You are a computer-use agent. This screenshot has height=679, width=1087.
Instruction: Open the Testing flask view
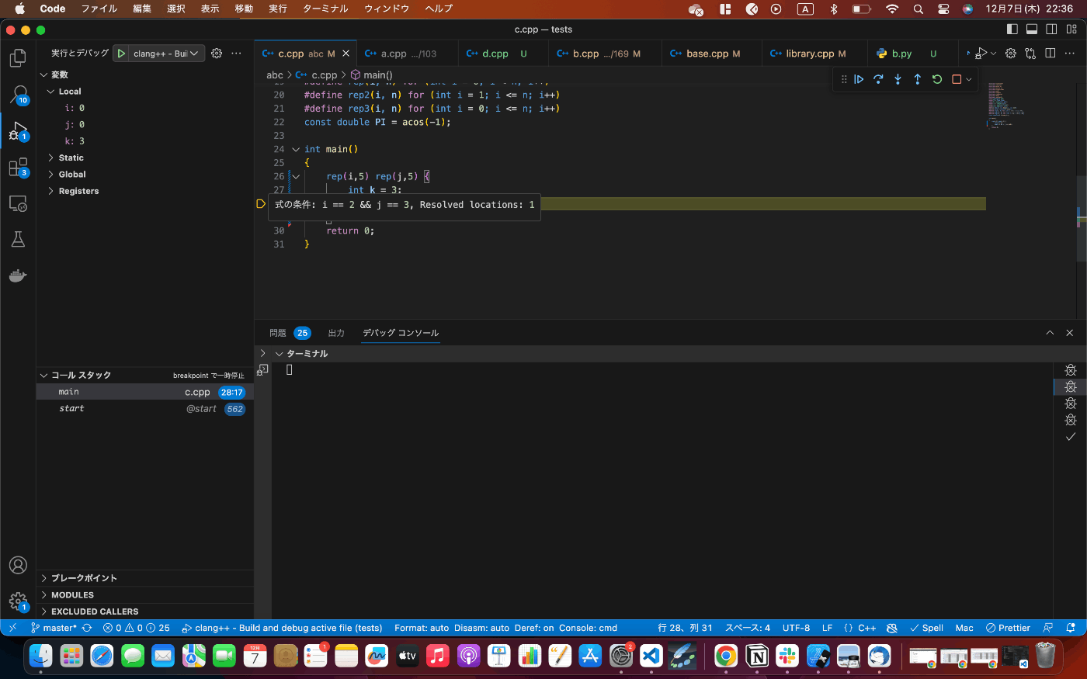[x=18, y=240]
